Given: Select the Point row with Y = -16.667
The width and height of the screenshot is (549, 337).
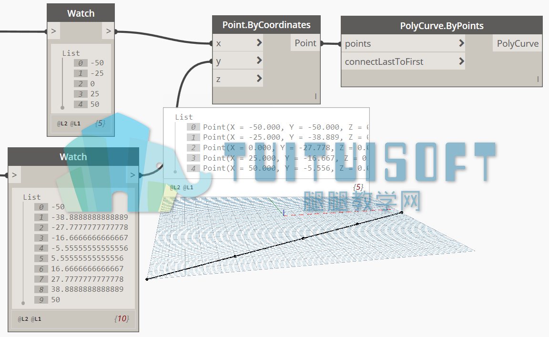Looking at the screenshot, I should point(285,158).
